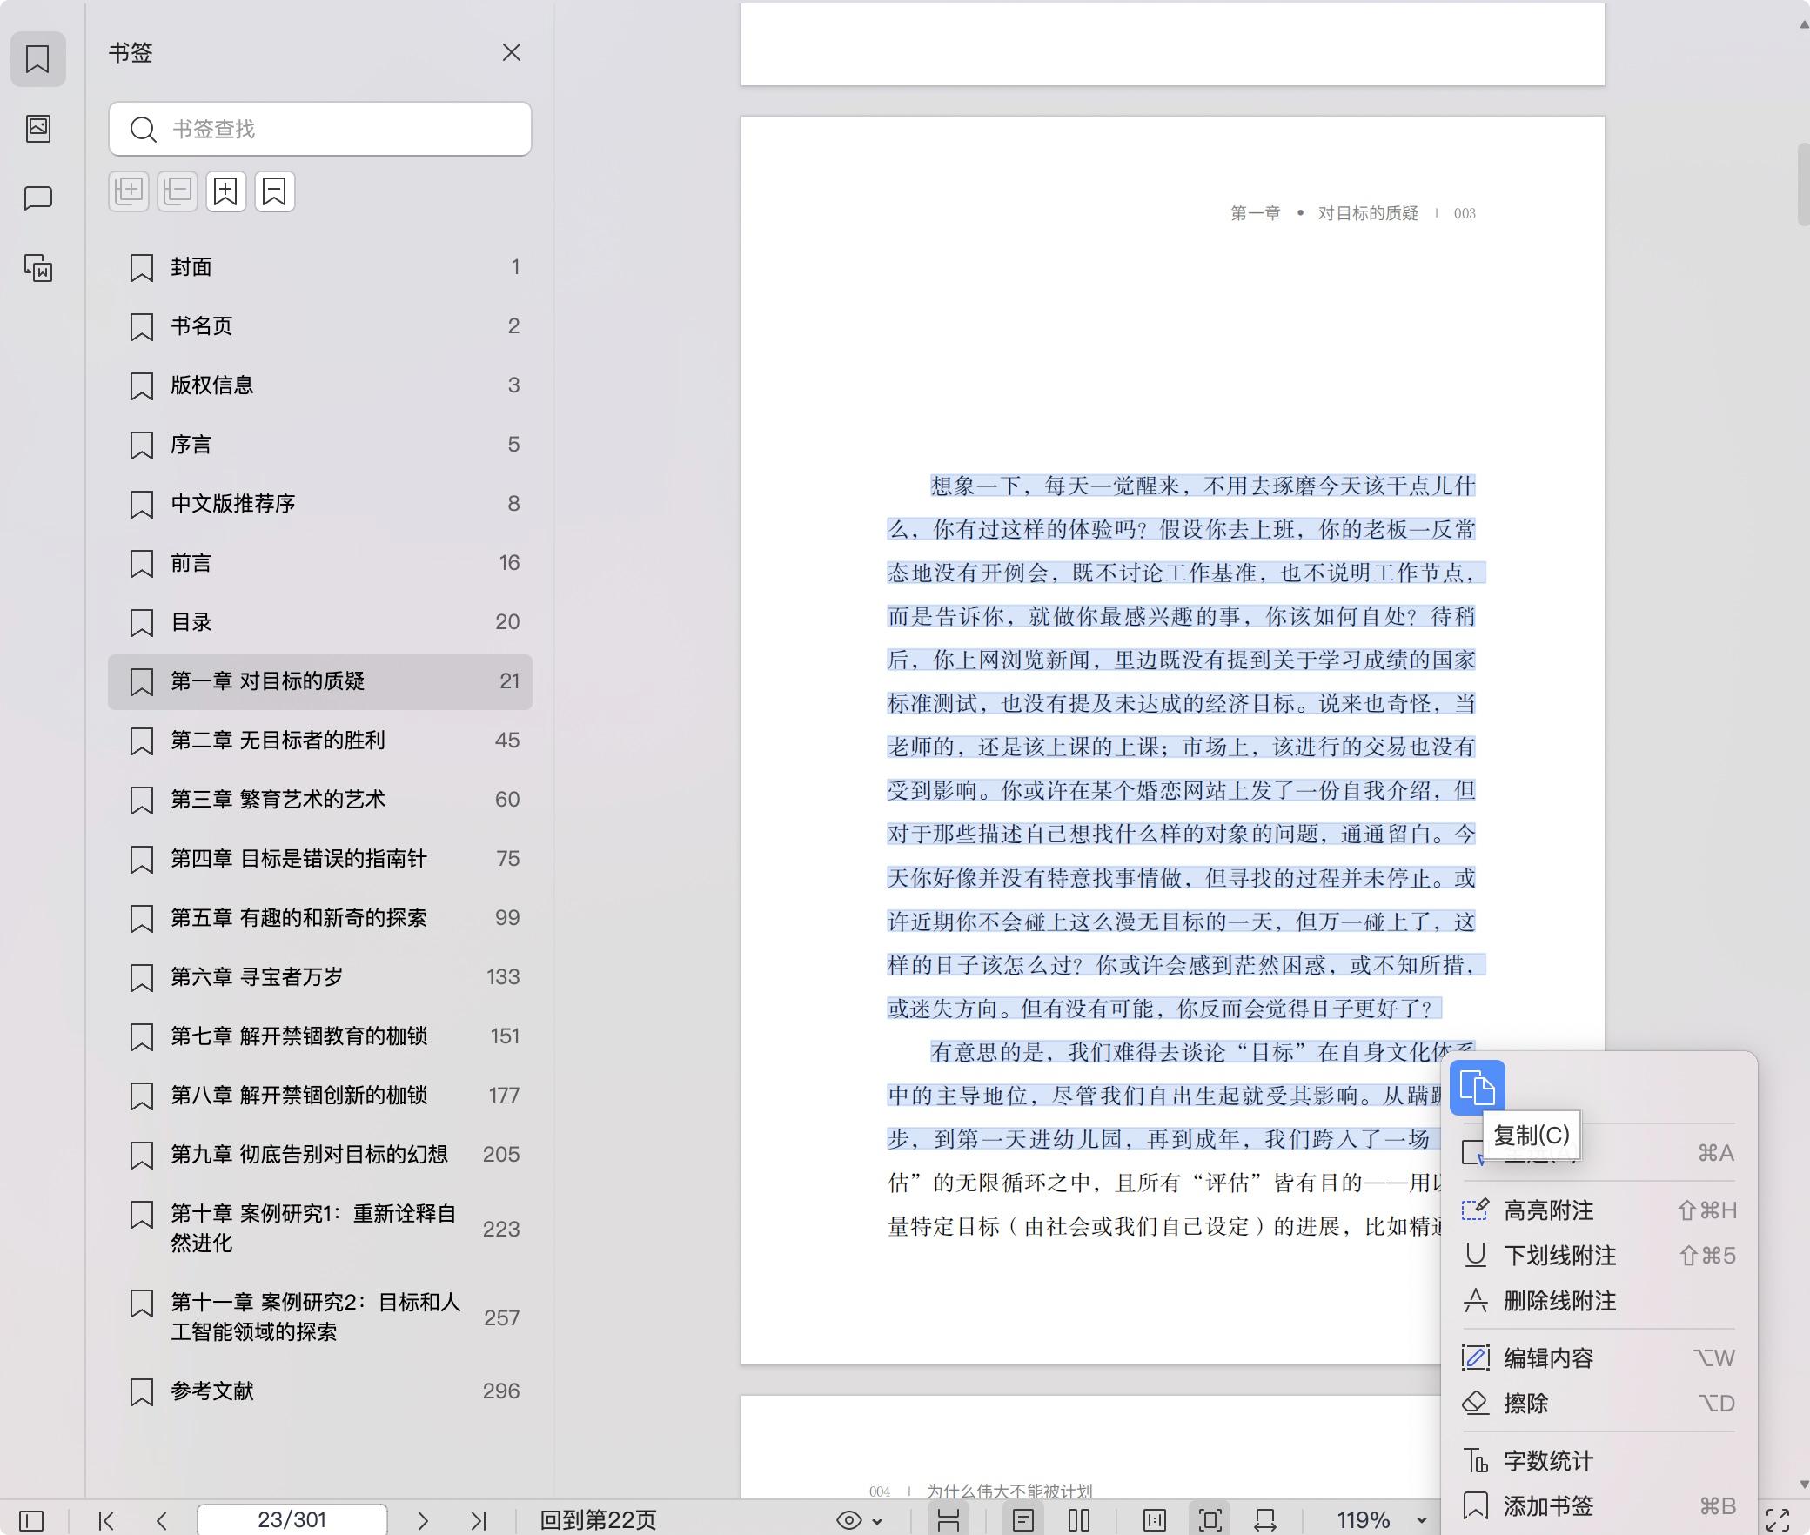Click the convert-to-Word sidebar icon
Image resolution: width=1810 pixels, height=1535 pixels.
pos(38,268)
